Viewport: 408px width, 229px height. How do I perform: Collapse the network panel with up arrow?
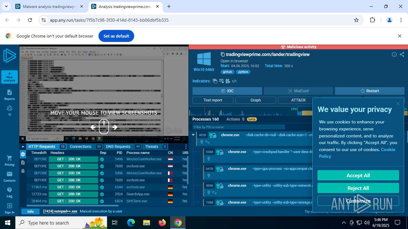pos(23,147)
